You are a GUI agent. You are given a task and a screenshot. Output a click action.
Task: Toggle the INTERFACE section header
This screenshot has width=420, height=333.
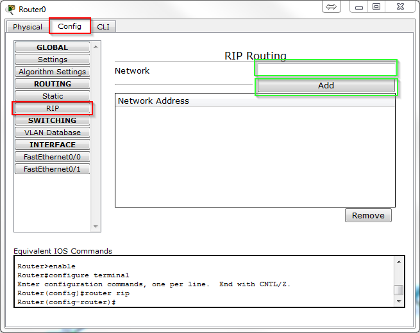click(53, 145)
